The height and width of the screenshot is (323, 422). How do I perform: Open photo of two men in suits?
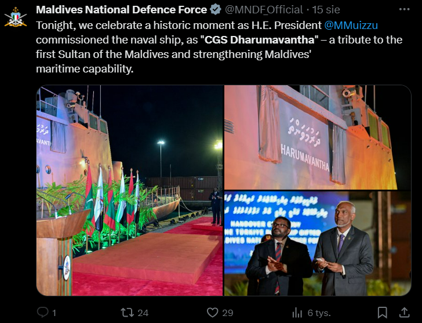point(318,244)
